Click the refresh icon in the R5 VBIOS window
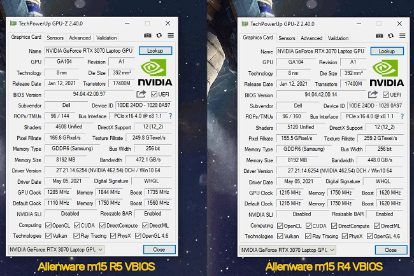 [159, 36]
